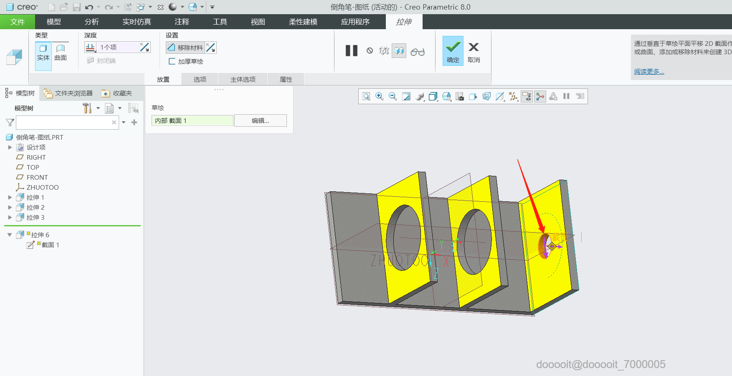Click the 编辑... sketch button

pyautogui.click(x=260, y=120)
